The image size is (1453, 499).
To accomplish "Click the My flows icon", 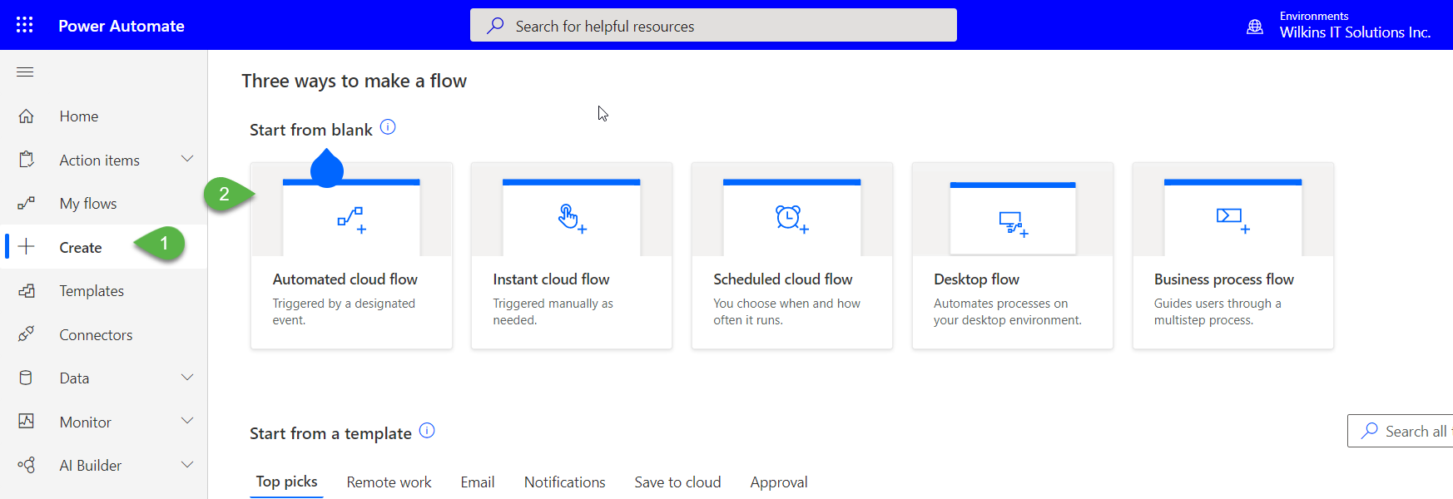I will (x=27, y=204).
